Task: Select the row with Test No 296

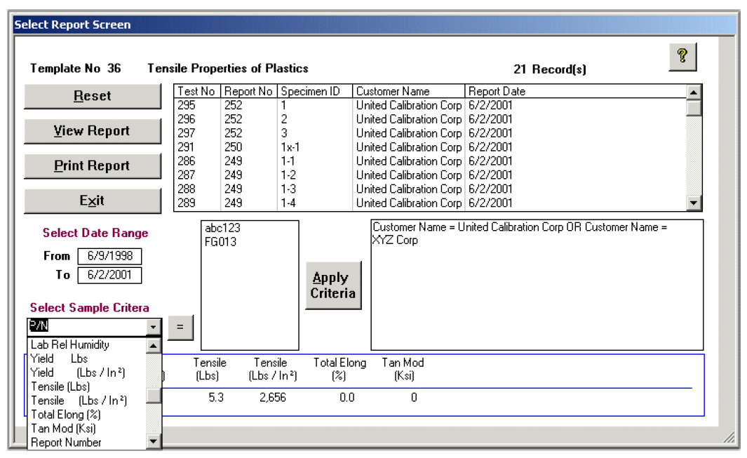Action: point(430,119)
